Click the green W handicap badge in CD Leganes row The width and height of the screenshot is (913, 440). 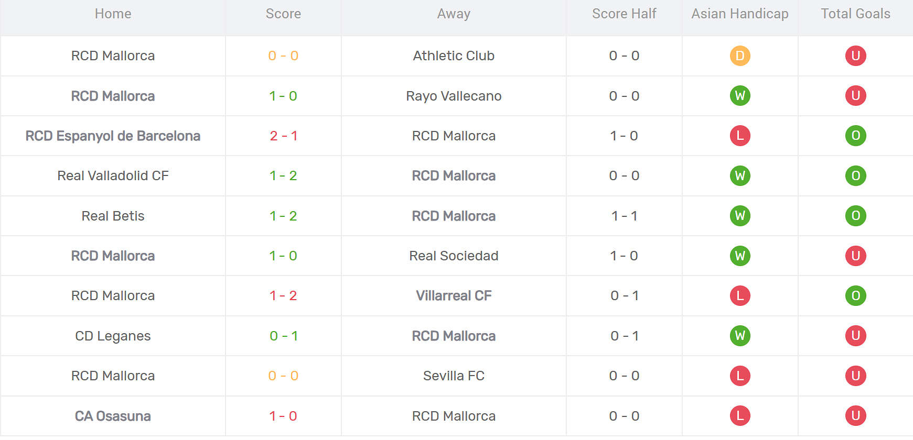tap(740, 336)
